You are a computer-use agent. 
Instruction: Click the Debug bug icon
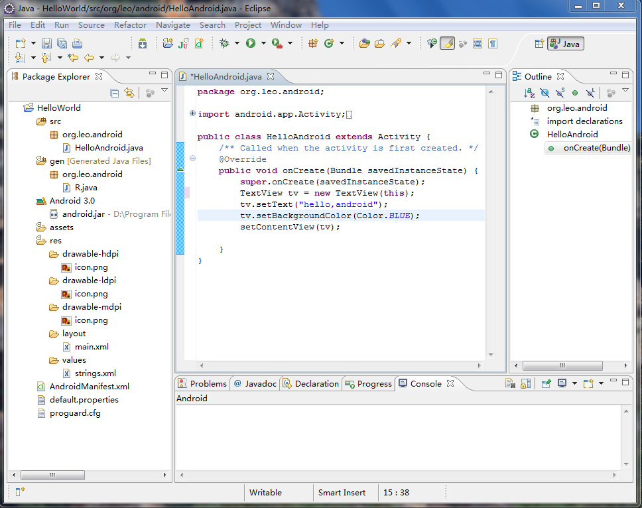225,44
